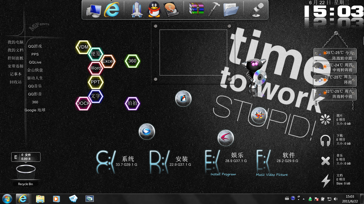Open WinRAR books icon in the dock
Screen dimensions: 364x204
(x=196, y=8)
